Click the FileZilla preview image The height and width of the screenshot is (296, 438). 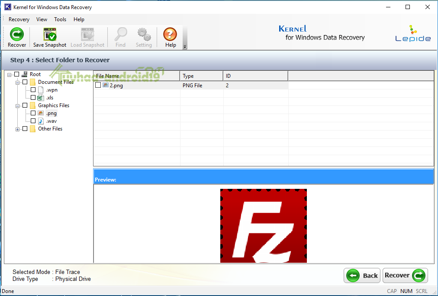pos(264,226)
